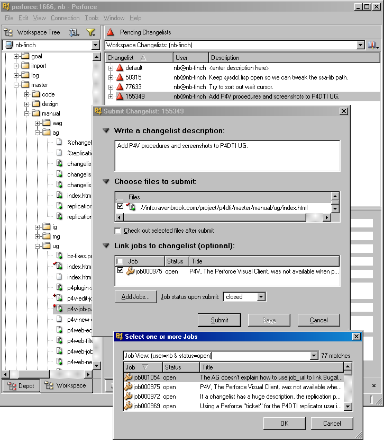384x440 pixels.
Task: Click the job001054 icon in the Select Jobs list
Action: tap(128, 377)
